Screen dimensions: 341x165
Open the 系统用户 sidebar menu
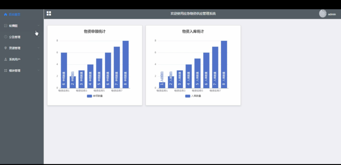pos(22,59)
